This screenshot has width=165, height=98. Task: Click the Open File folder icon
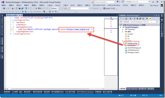point(17,8)
